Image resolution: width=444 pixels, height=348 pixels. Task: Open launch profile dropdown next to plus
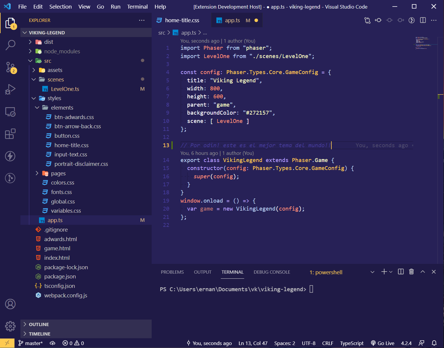[391, 272]
